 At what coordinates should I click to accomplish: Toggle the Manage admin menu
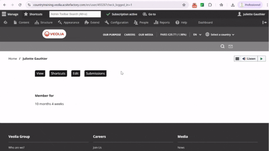10,14
